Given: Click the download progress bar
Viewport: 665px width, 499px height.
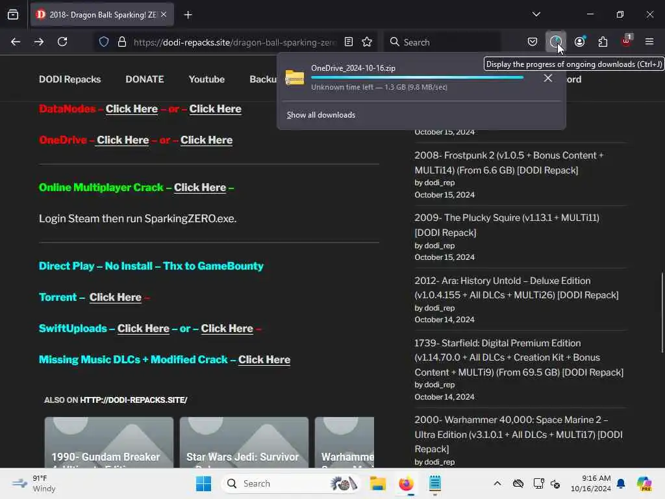Looking at the screenshot, I should (x=418, y=77).
